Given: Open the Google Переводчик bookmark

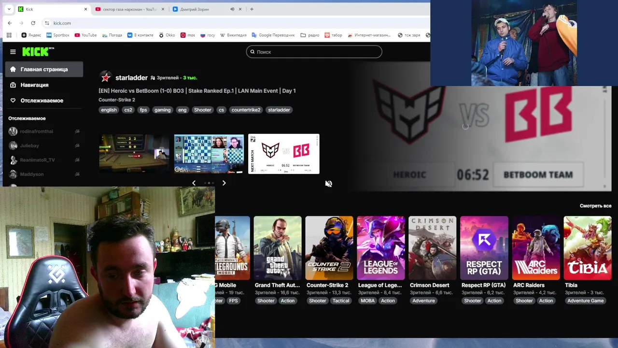Looking at the screenshot, I should (273, 35).
